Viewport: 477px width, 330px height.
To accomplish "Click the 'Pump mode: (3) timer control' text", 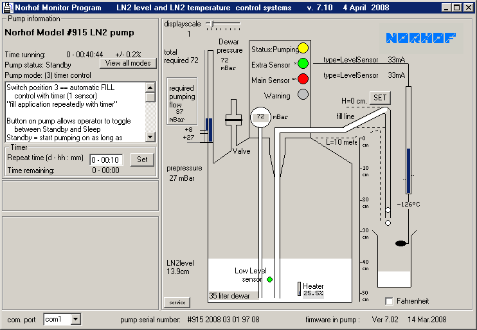I will pos(48,75).
